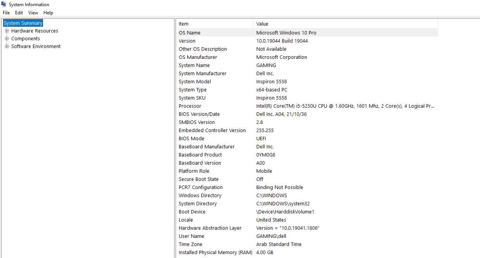Select the System Summary tree item
The image size is (480, 258).
[x=23, y=23]
